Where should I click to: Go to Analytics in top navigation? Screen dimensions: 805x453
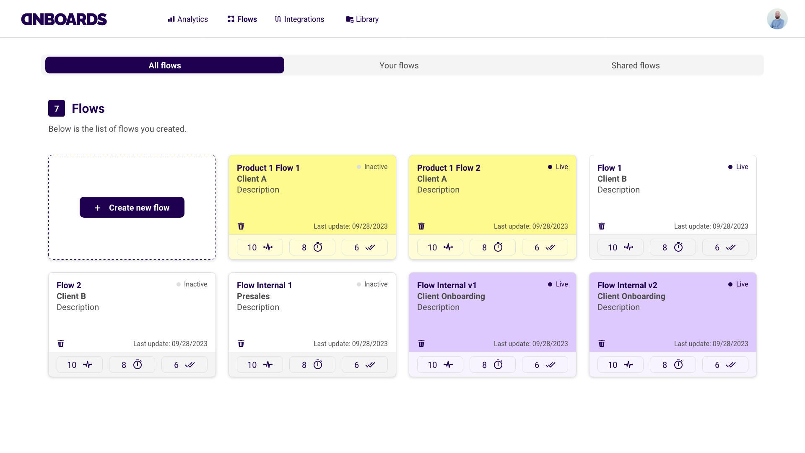[x=188, y=19]
